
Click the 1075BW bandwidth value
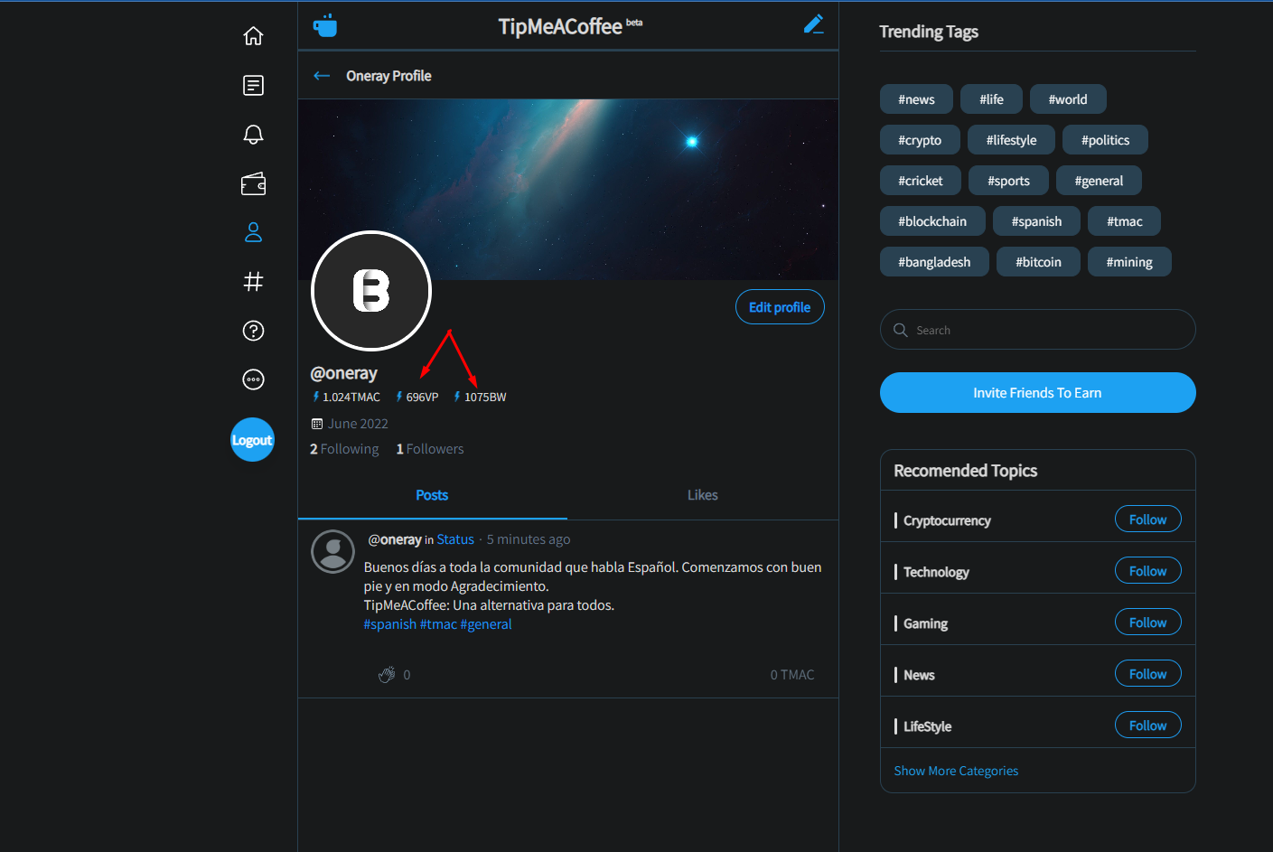[480, 397]
